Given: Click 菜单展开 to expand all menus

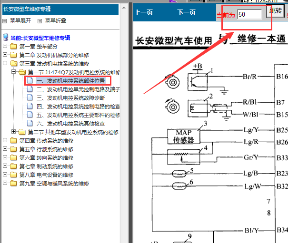Looking at the screenshot, I should 20,20.
